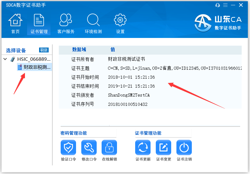Click the certificate icon beside 财政非税测...

click(x=20, y=67)
